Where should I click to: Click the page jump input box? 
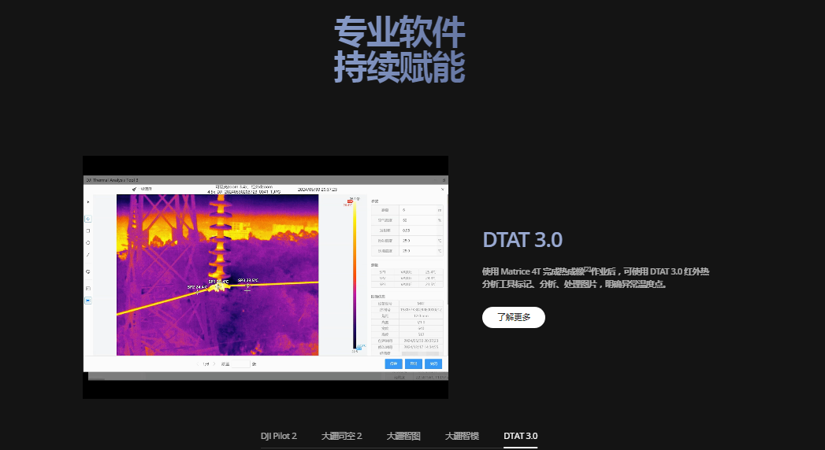tap(240, 364)
